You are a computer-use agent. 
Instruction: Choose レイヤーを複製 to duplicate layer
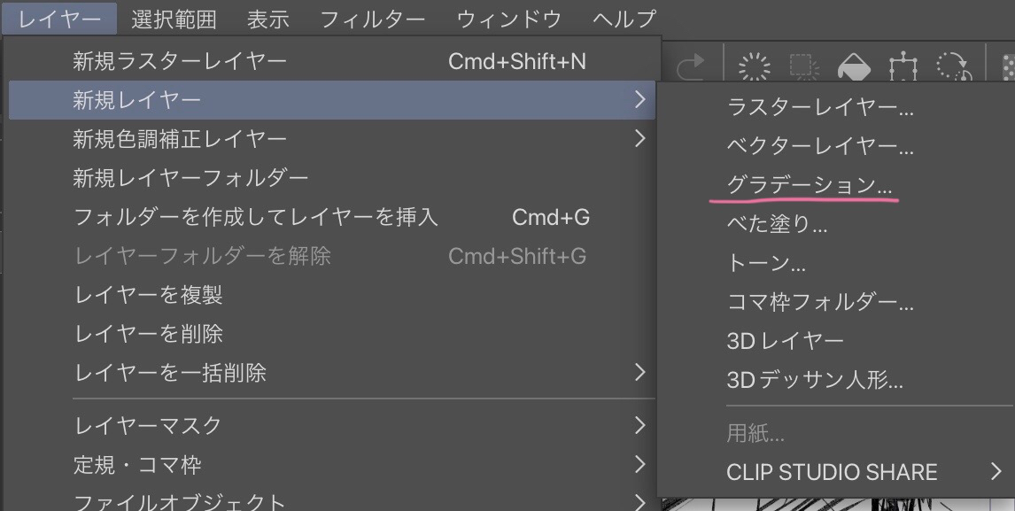click(x=148, y=295)
